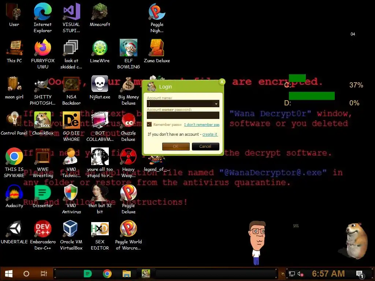Image resolution: width=375 pixels, height=281 pixels.
Task: Open the User desktop icon
Action: 14,15
